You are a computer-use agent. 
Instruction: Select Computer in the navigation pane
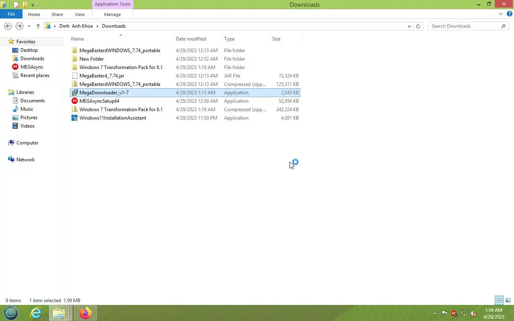point(27,143)
